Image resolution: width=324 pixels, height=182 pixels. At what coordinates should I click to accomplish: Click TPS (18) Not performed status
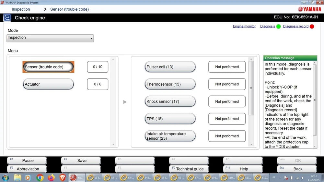pos(227,119)
